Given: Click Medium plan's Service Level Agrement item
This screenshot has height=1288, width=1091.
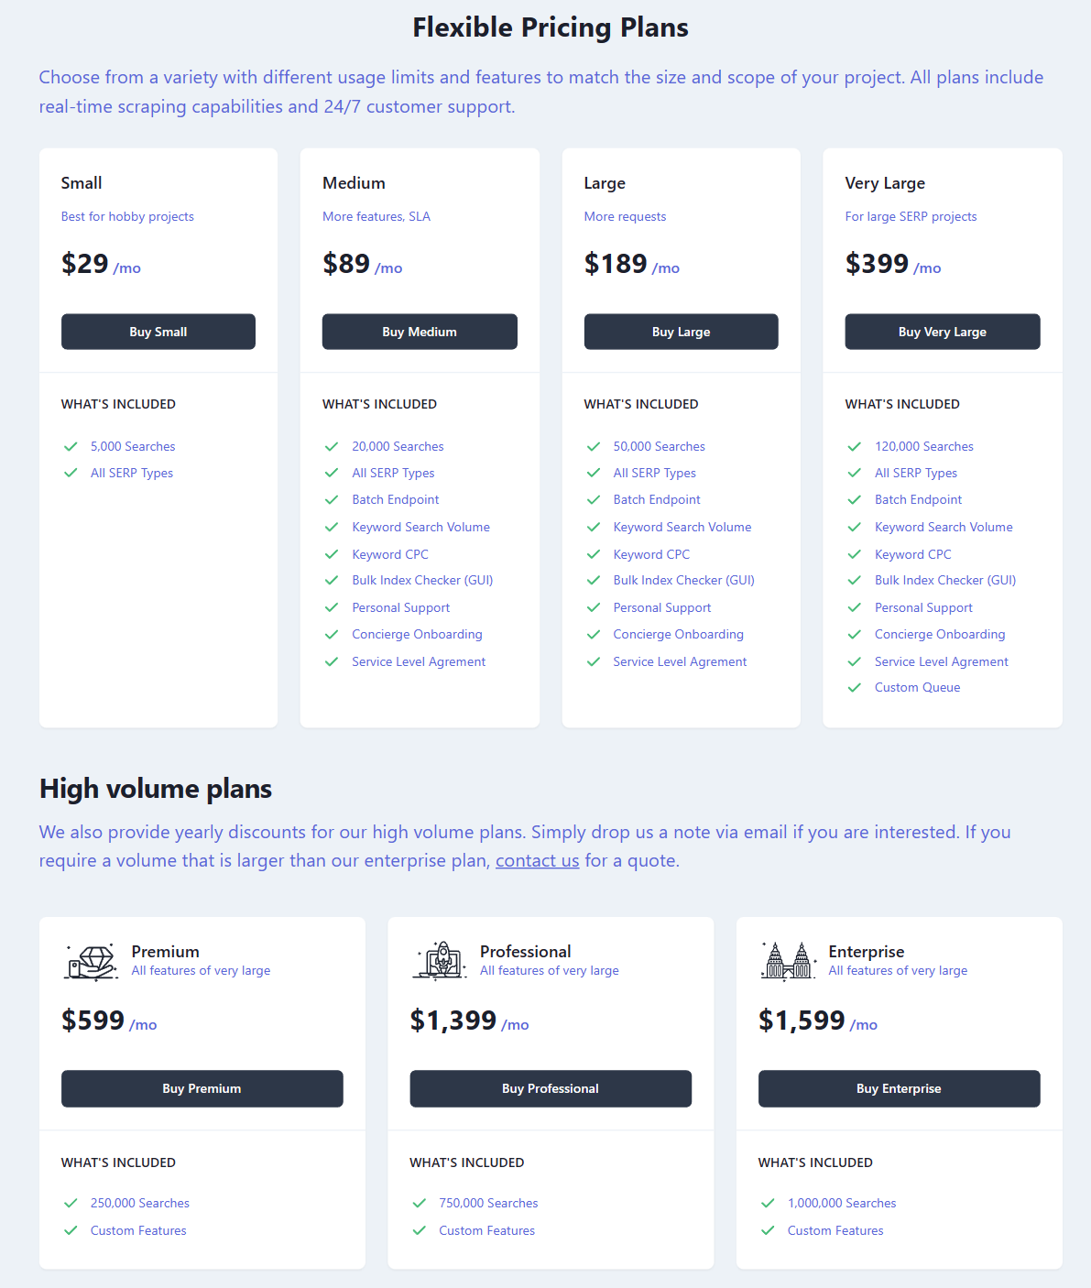Looking at the screenshot, I should (x=419, y=661).
